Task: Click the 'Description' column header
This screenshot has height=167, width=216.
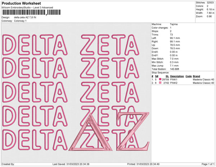Action: [x=177, y=76]
